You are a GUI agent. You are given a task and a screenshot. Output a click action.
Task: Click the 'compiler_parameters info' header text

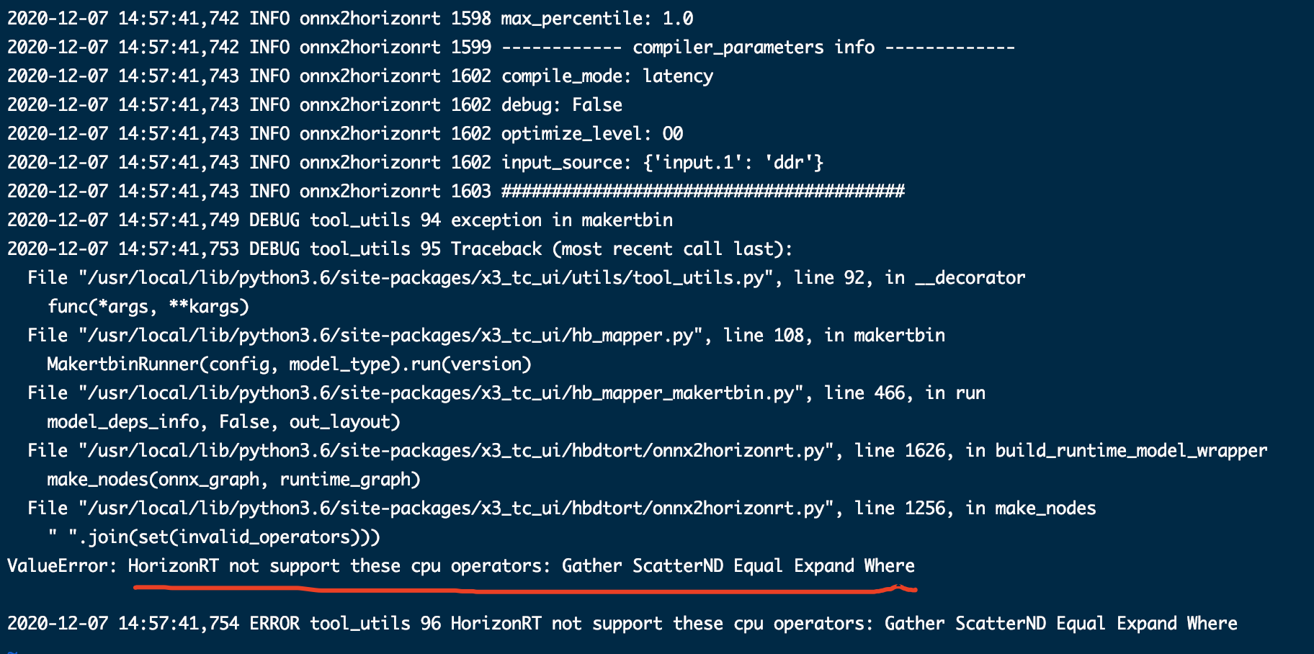click(753, 48)
